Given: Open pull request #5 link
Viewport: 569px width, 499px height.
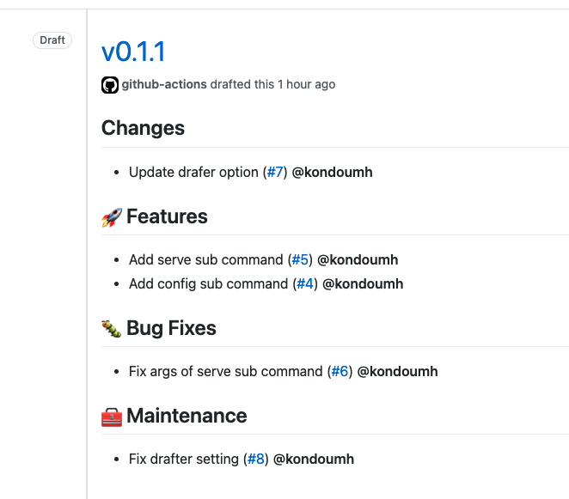Looking at the screenshot, I should click(300, 260).
